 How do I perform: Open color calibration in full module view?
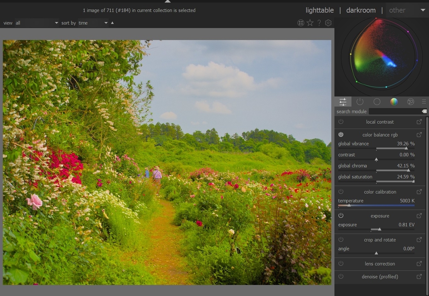[x=419, y=192]
